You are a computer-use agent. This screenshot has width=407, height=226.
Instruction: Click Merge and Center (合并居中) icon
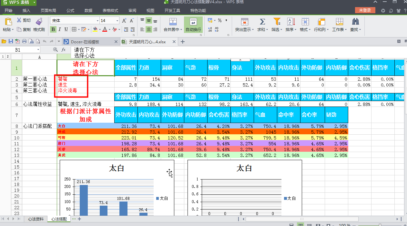coord(173,22)
